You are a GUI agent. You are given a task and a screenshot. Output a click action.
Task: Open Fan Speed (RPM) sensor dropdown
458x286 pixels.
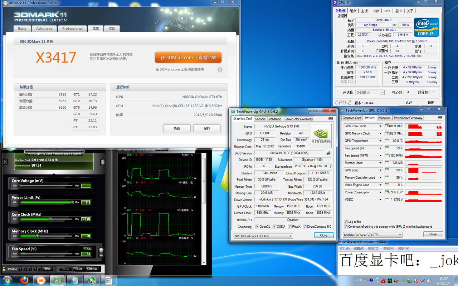coord(380,156)
